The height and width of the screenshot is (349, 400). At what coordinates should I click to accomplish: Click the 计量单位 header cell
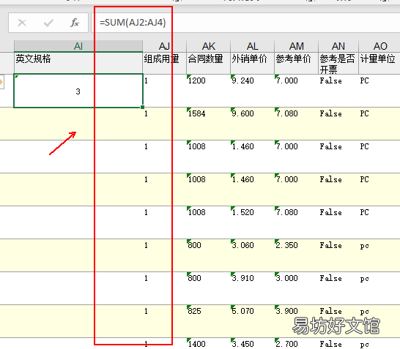pos(379,63)
